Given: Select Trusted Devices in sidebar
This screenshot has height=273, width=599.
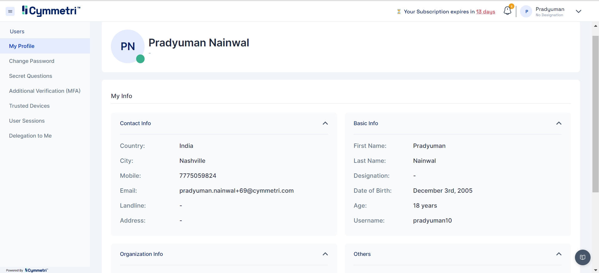Looking at the screenshot, I should tap(29, 106).
